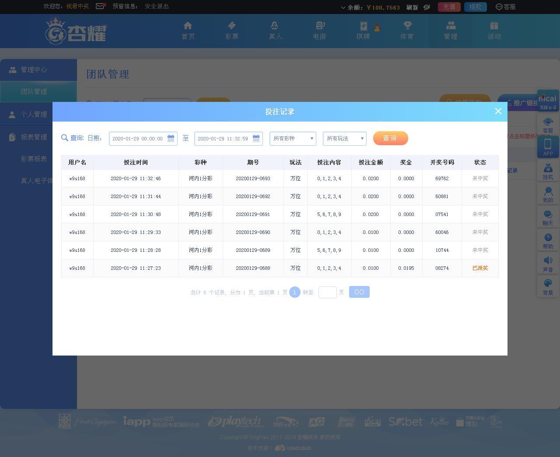Image resolution: width=560 pixels, height=457 pixels.
Task: Click the page jump input box
Action: click(x=327, y=292)
